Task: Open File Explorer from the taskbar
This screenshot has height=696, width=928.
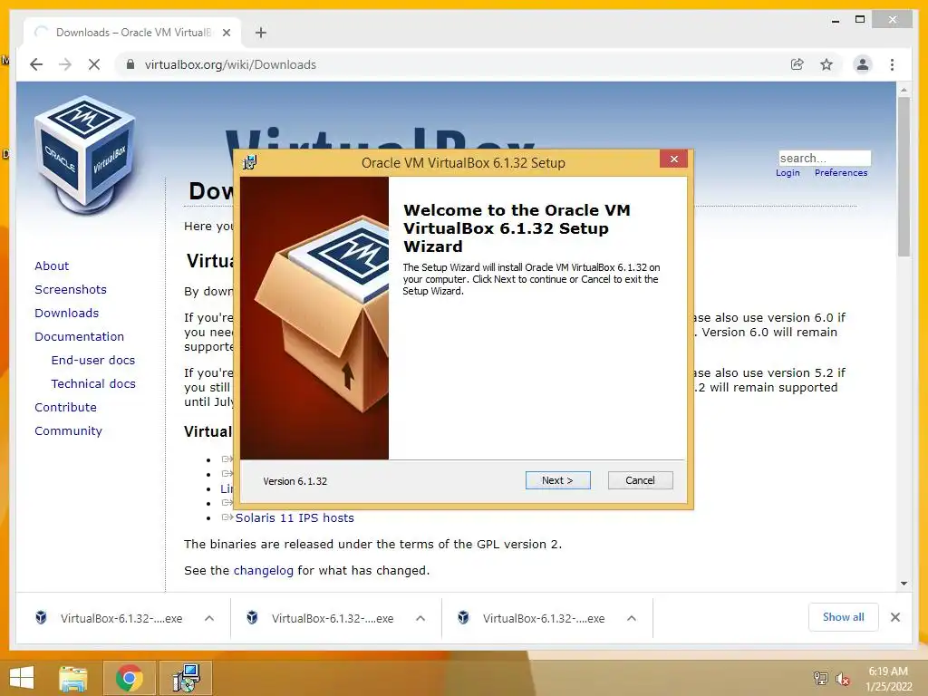Action: click(x=73, y=678)
